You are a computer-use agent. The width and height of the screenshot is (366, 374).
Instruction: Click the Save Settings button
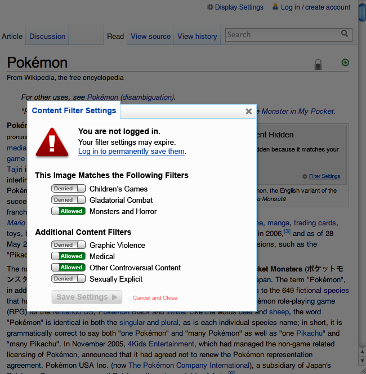click(x=87, y=297)
